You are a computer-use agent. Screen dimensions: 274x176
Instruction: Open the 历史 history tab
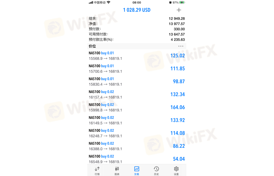point(156,170)
